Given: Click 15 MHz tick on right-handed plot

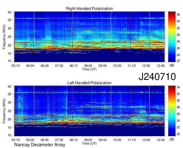Looking at the screenshot, I should (10, 54).
